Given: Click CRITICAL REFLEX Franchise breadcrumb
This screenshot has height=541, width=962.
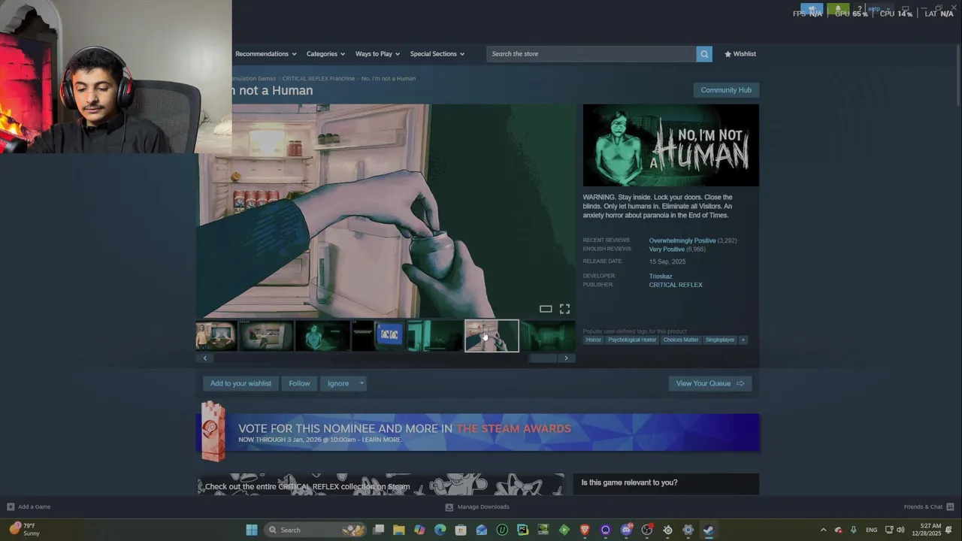Looking at the screenshot, I should 319,78.
